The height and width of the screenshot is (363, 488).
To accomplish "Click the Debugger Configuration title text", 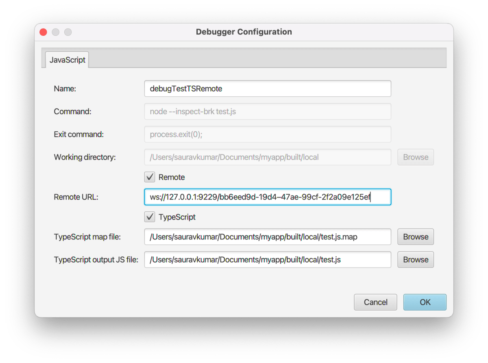I will tap(244, 32).
